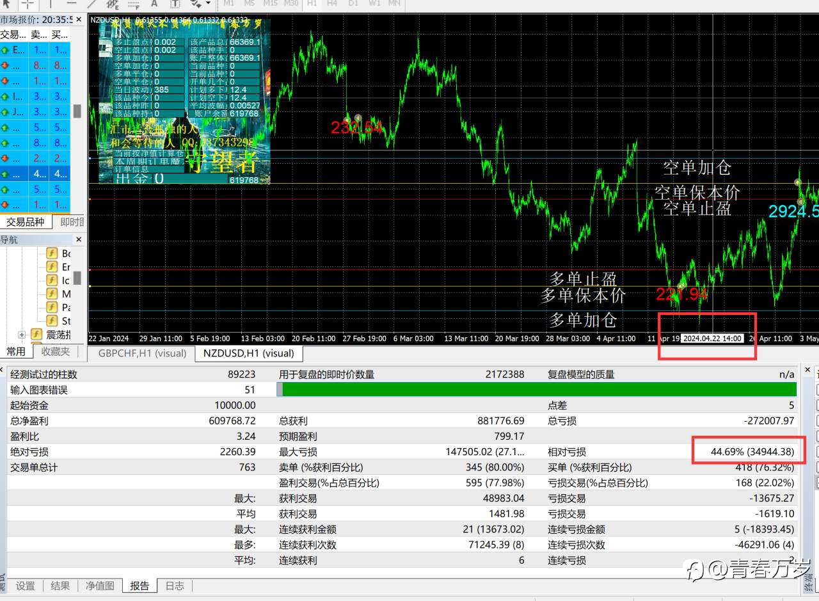Select the Bo... indicator in navigator
The image size is (819, 601).
(x=59, y=253)
